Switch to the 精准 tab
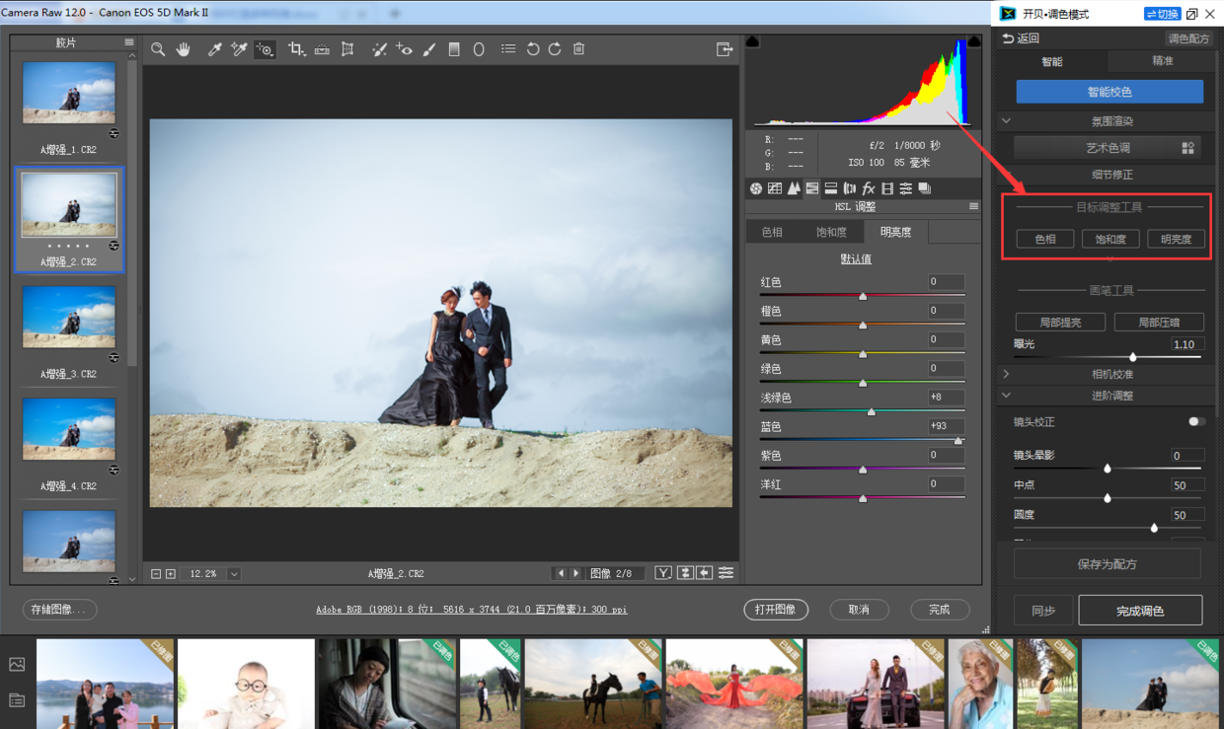 (1163, 61)
